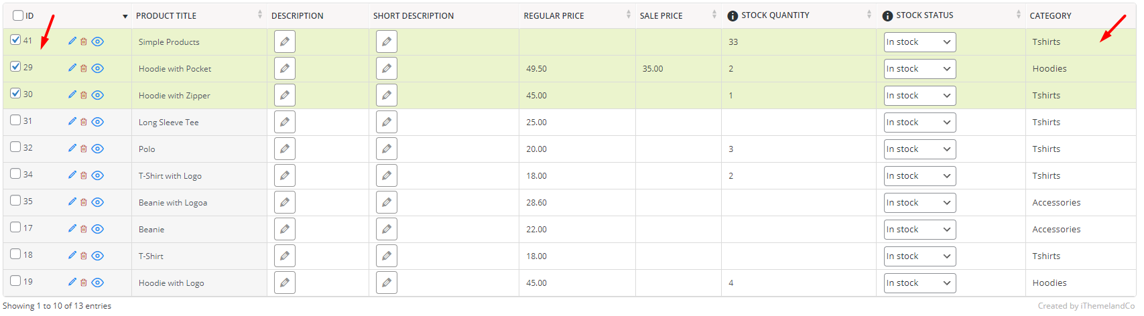Click the Hoodie with Zipper product title
The width and height of the screenshot is (1144, 316).
click(174, 96)
